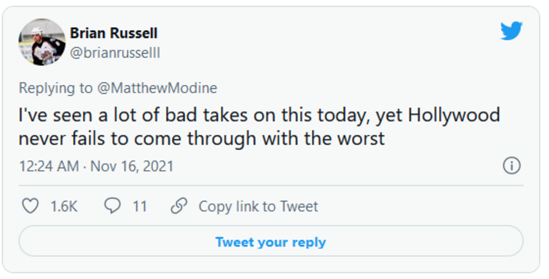Click the chain link icon
The image size is (549, 279).
pyautogui.click(x=178, y=206)
